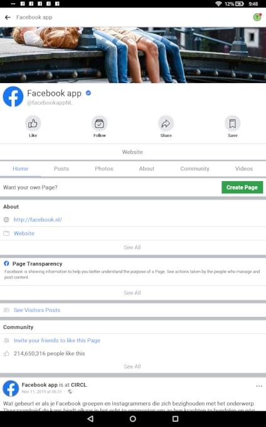Select the Community tab
The width and height of the screenshot is (266, 427).
195,169
